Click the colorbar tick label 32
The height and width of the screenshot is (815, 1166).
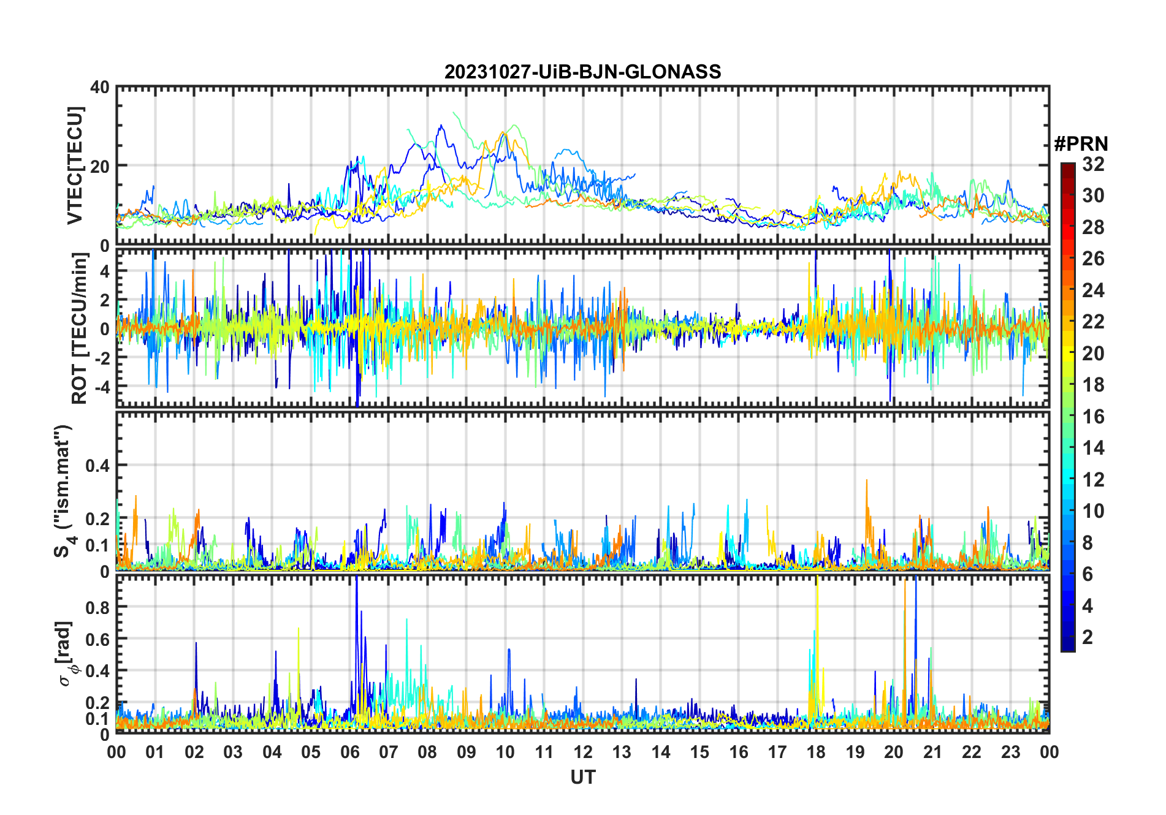1093,164
